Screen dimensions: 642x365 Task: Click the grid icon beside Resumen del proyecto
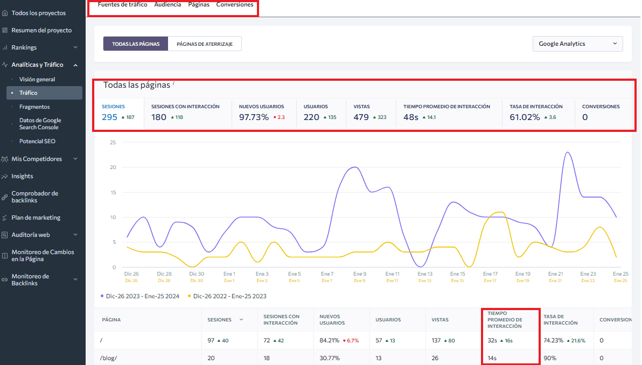pyautogui.click(x=5, y=30)
